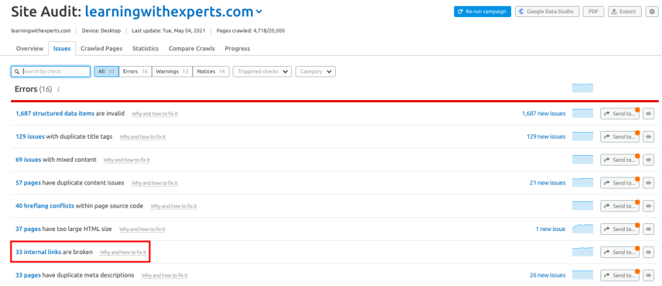Hide the mixed content check
This screenshot has height=286, width=662.
click(648, 160)
